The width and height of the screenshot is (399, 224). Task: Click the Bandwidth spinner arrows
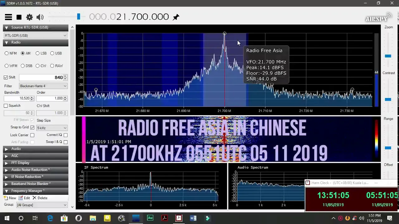point(32,98)
